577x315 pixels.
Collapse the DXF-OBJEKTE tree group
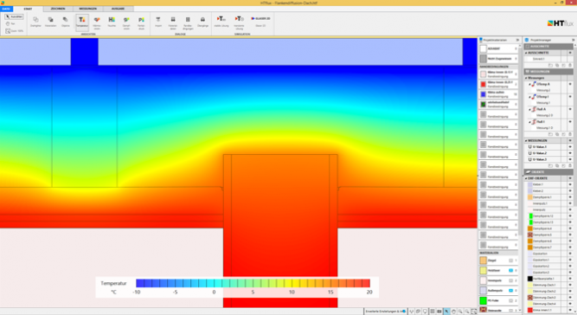(x=526, y=178)
